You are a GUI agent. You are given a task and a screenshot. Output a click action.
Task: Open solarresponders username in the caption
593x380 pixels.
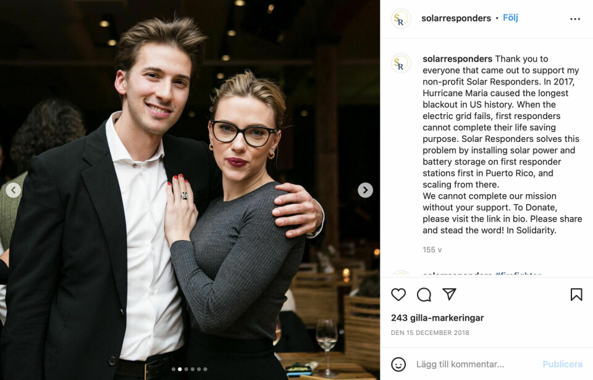457,59
